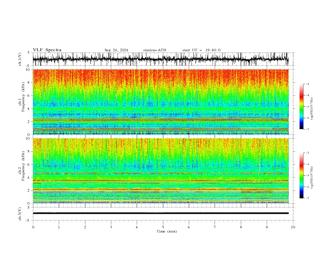Click the time axis tick label '3'
330x255 pixels.
pos(111,227)
